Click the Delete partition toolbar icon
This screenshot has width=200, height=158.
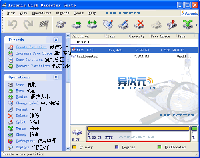pos(139,24)
